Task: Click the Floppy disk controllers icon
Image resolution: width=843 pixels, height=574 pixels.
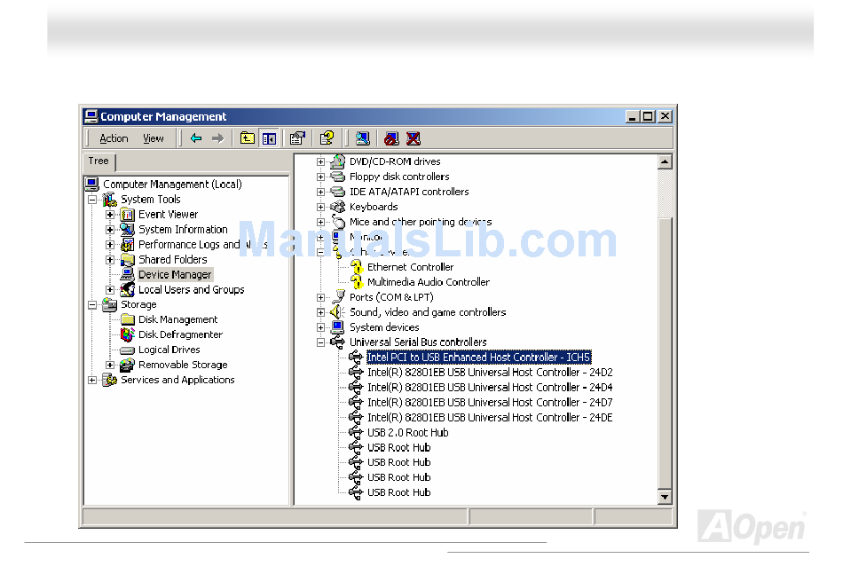Action: pyautogui.click(x=337, y=177)
